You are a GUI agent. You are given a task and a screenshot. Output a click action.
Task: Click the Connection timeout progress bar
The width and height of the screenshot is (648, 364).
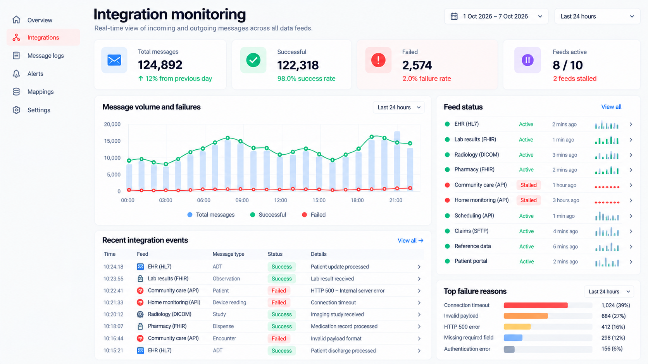coord(548,305)
